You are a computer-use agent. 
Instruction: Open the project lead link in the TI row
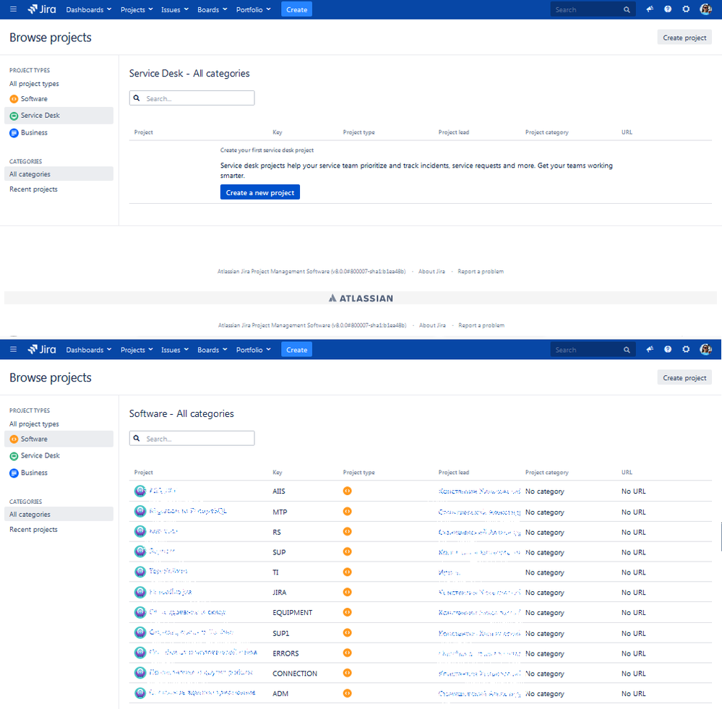point(449,572)
